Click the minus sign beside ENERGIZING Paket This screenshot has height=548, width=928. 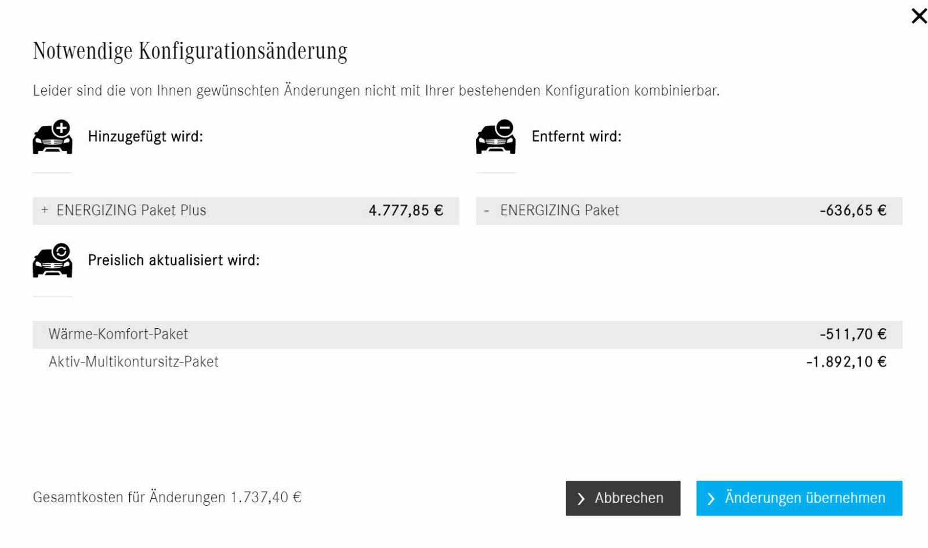(x=487, y=211)
